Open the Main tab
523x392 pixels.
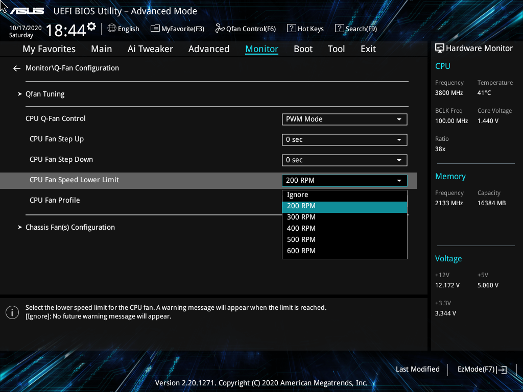102,49
